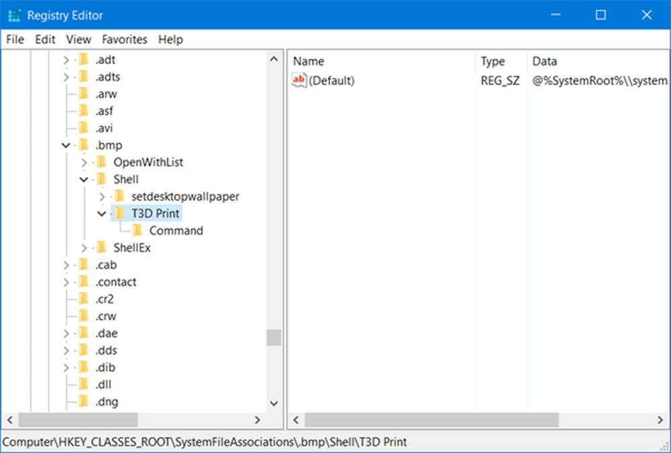Viewport: 671px width, 453px height.
Task: Click the .dng key folder icon
Action: [x=83, y=401]
